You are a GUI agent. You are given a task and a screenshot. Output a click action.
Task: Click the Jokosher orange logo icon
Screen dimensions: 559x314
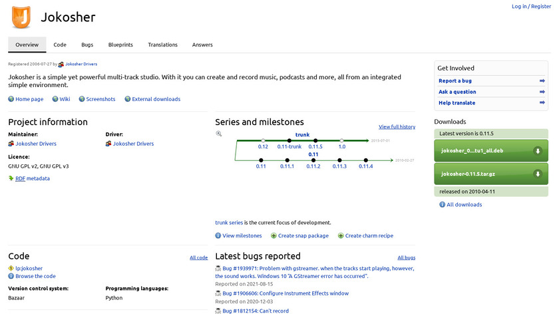(x=21, y=17)
